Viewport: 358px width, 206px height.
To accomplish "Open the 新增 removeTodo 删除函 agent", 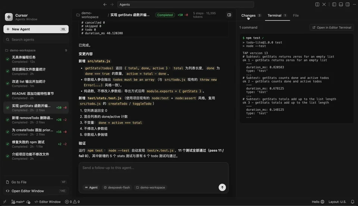I will 36,120.
